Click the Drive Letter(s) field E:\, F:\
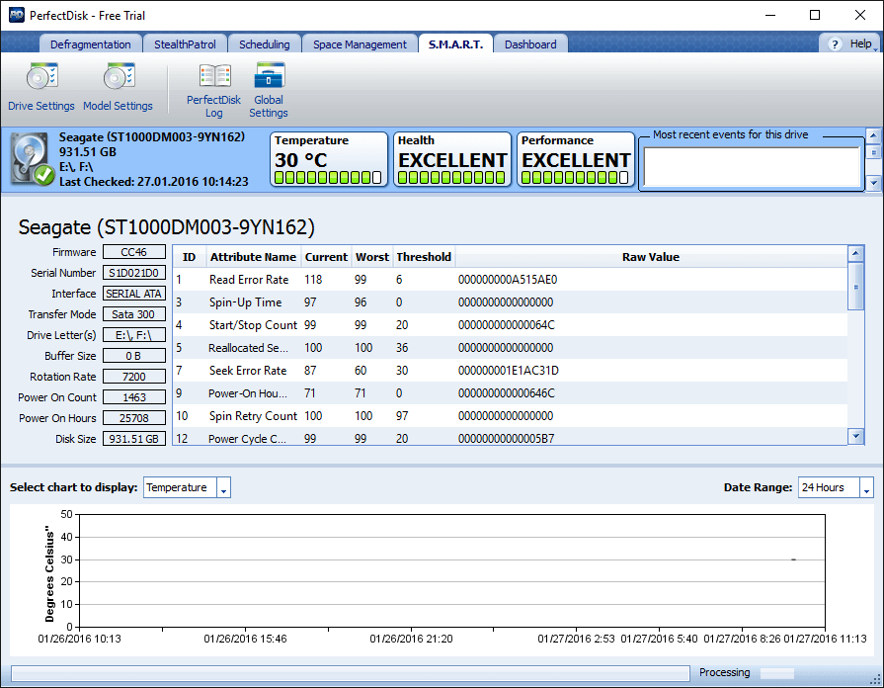The height and width of the screenshot is (688, 884). 134,335
